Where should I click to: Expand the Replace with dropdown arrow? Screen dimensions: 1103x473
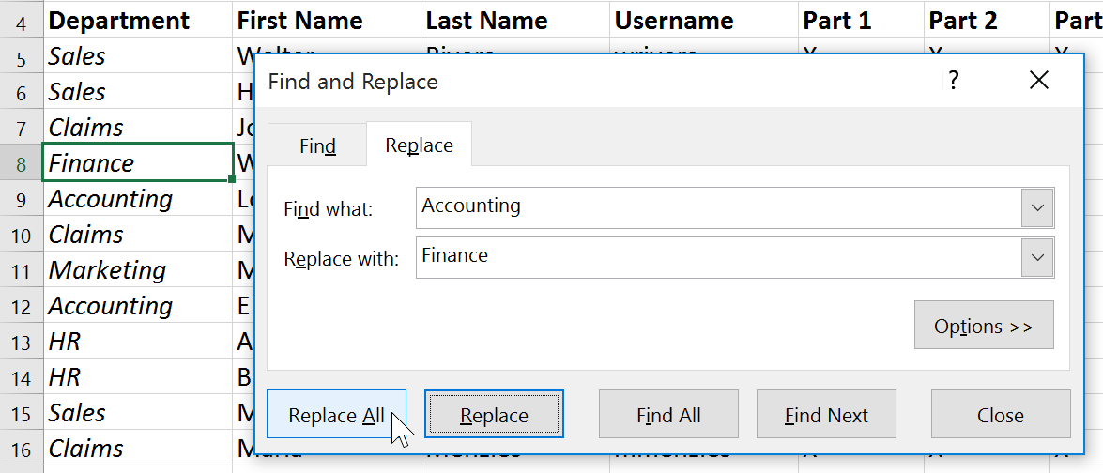(1037, 256)
